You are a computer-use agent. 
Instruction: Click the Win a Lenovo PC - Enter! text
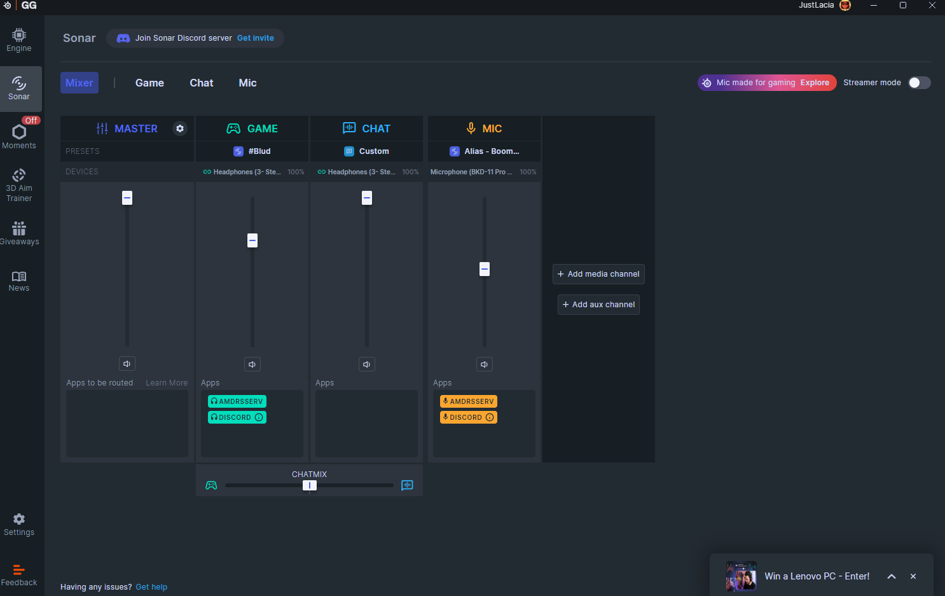[817, 576]
